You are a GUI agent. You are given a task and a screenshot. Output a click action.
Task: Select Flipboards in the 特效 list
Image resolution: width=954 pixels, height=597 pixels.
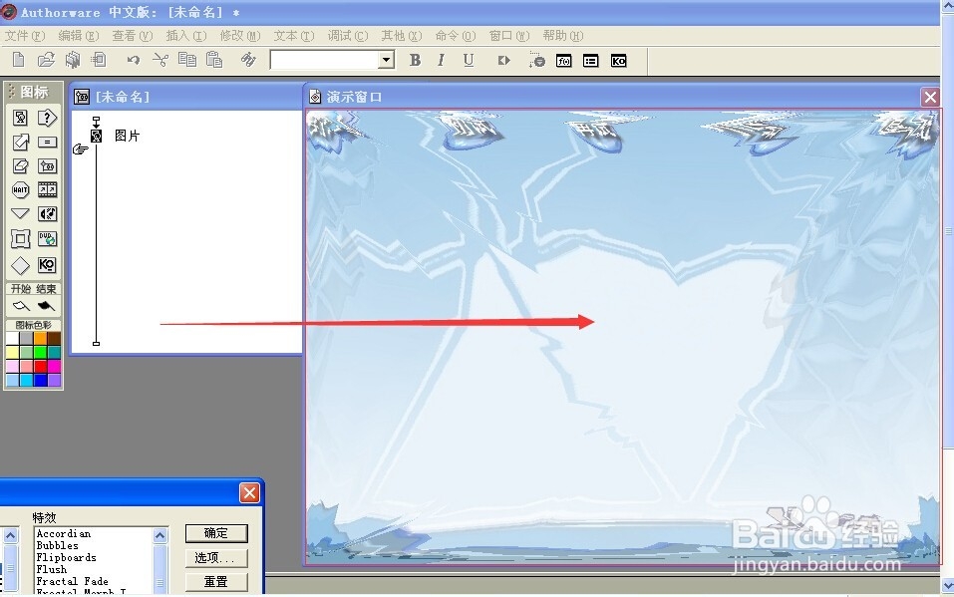67,557
